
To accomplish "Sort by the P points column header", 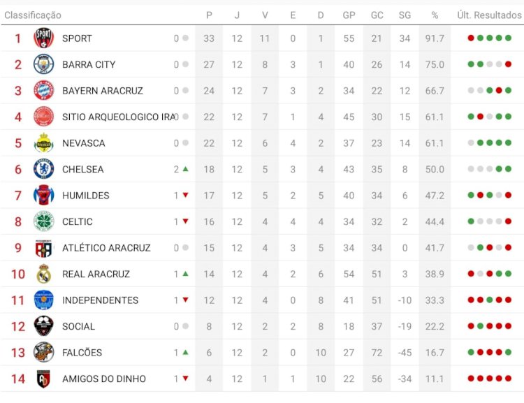I will (x=209, y=15).
